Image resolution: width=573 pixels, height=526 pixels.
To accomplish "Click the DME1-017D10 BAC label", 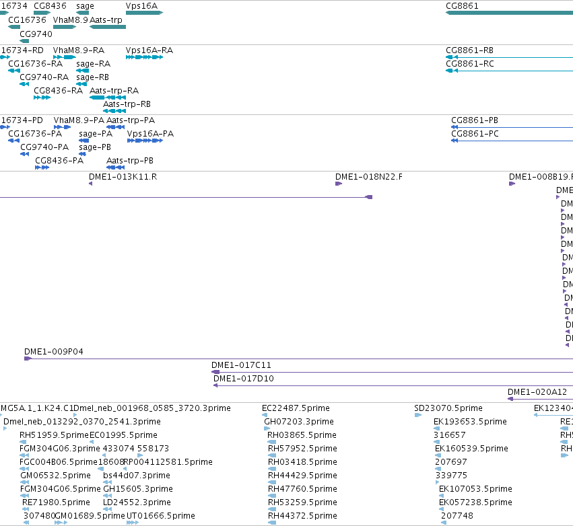I will pos(243,379).
